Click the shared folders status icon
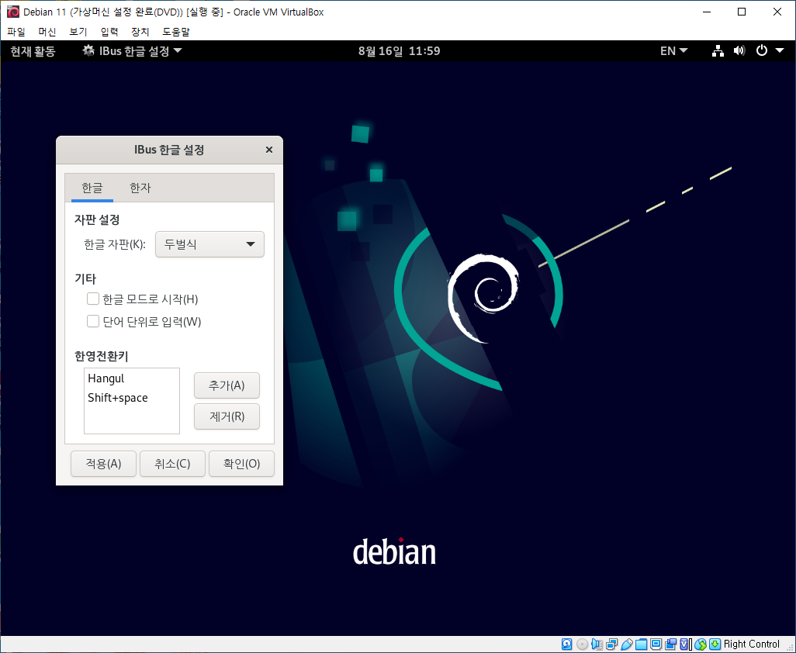796x653 pixels. [x=641, y=644]
